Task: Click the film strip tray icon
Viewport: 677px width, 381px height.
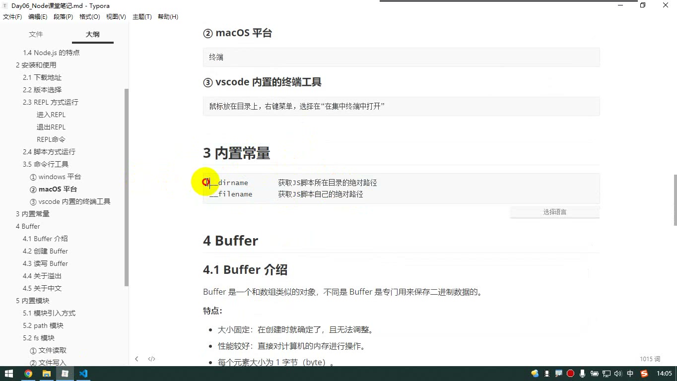Action: [x=546, y=374]
